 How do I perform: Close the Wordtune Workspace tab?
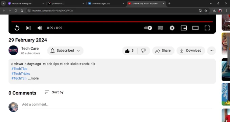pyautogui.click(x=43, y=3)
